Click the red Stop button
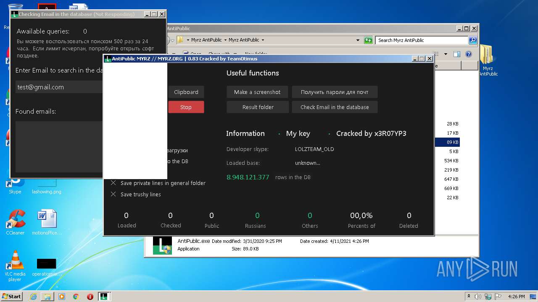The width and height of the screenshot is (538, 302). pos(186,107)
